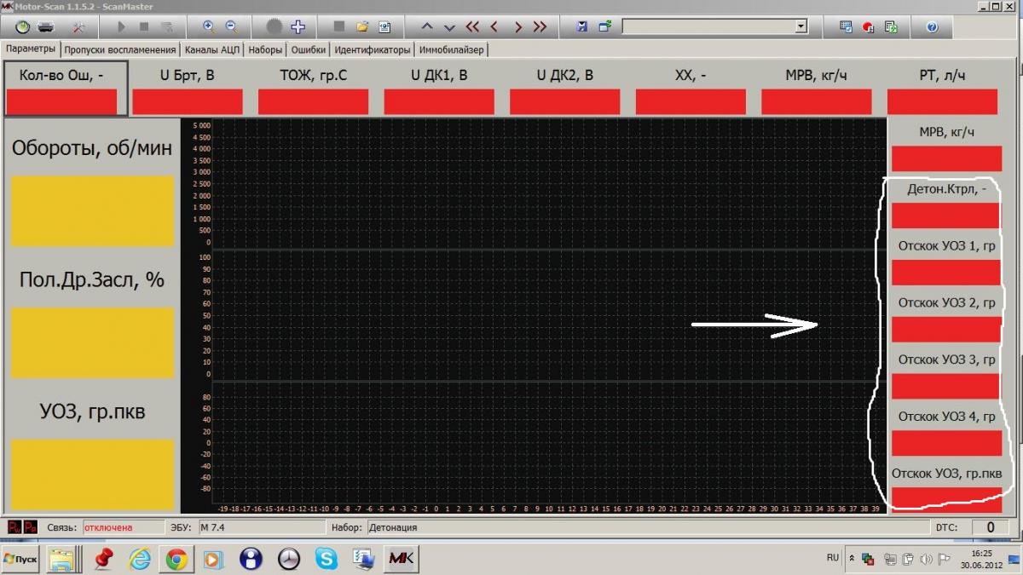This screenshot has height=575, width=1023.
Task: Click the blue help question icon
Action: click(932, 26)
